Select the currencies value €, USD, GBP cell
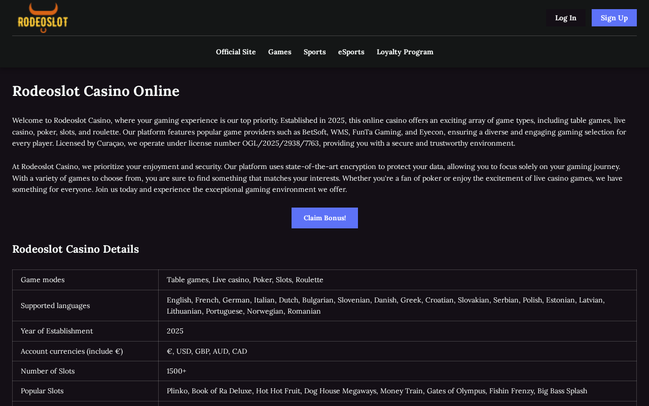The width and height of the screenshot is (649, 406). coord(398,351)
